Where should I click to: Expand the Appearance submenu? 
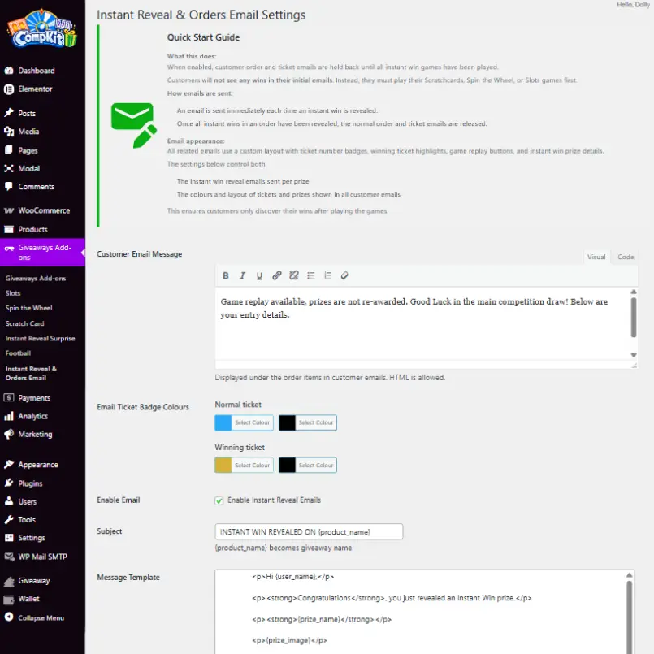[x=37, y=464]
